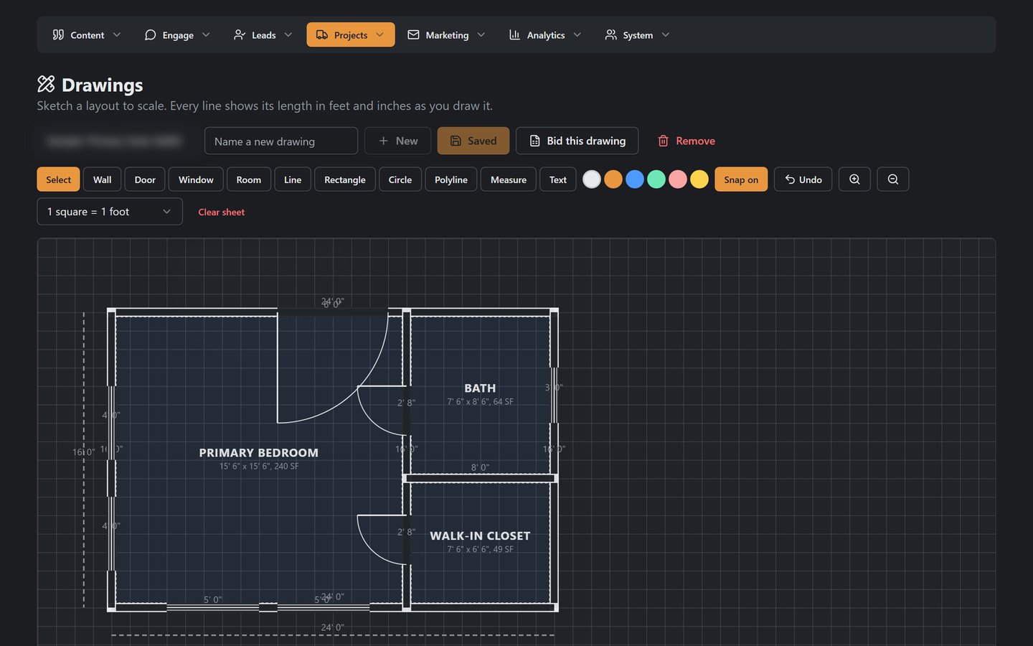Viewport: 1033px width, 646px height.
Task: Choose the Room tool
Action: pos(249,179)
